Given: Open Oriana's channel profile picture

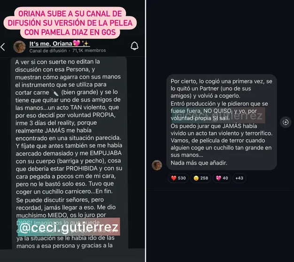Looking at the screenshot, I should (20, 47).
